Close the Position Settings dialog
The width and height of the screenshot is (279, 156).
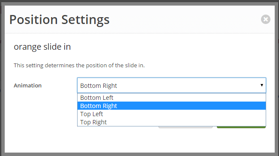click(x=266, y=19)
